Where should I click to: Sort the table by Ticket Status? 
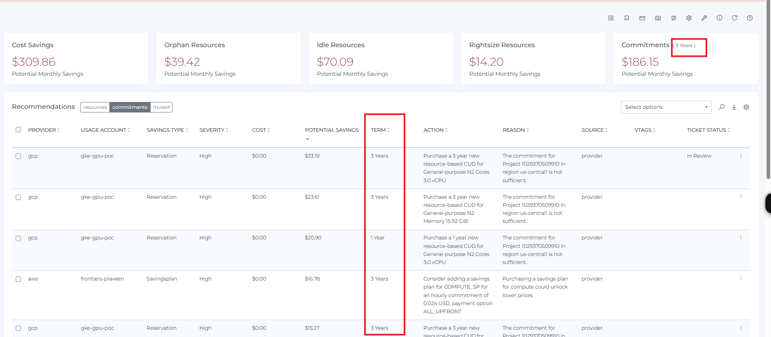(x=708, y=130)
